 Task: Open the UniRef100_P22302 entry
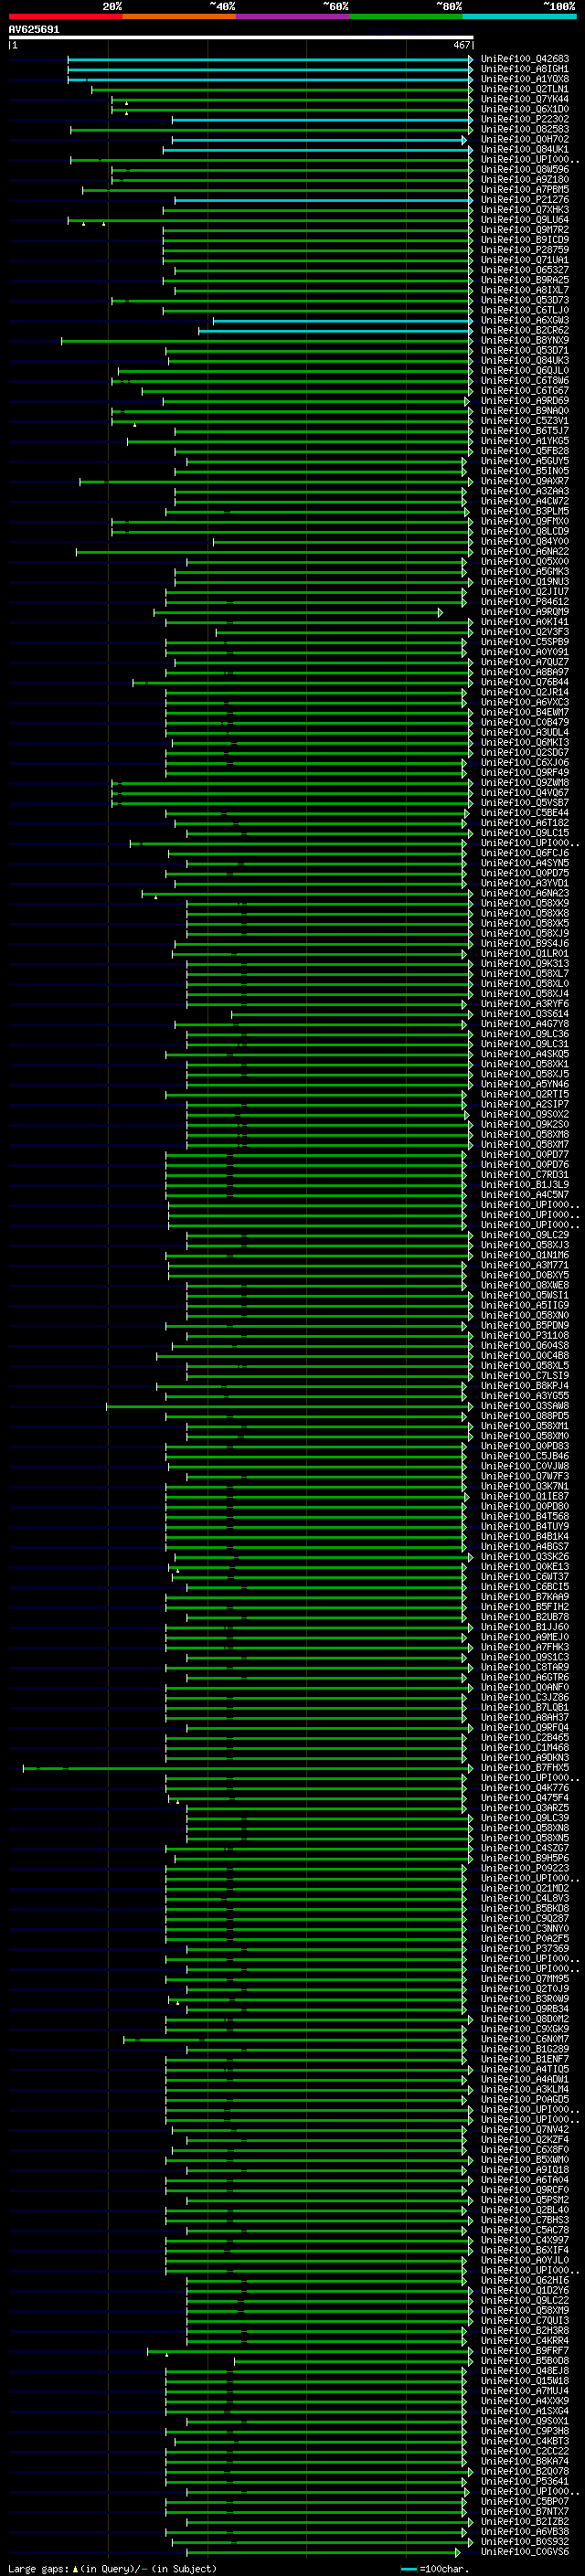525,119
